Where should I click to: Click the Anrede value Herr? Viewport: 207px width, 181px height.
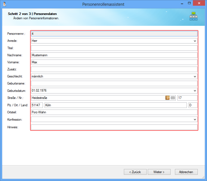click(34, 41)
